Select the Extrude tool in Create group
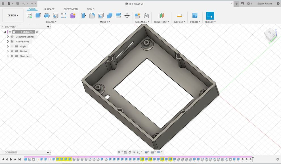This screenshot has height=164, width=281. pyautogui.click(x=38, y=16)
